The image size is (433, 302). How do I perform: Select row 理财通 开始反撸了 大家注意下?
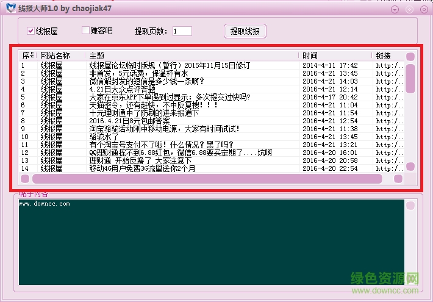(x=212, y=160)
